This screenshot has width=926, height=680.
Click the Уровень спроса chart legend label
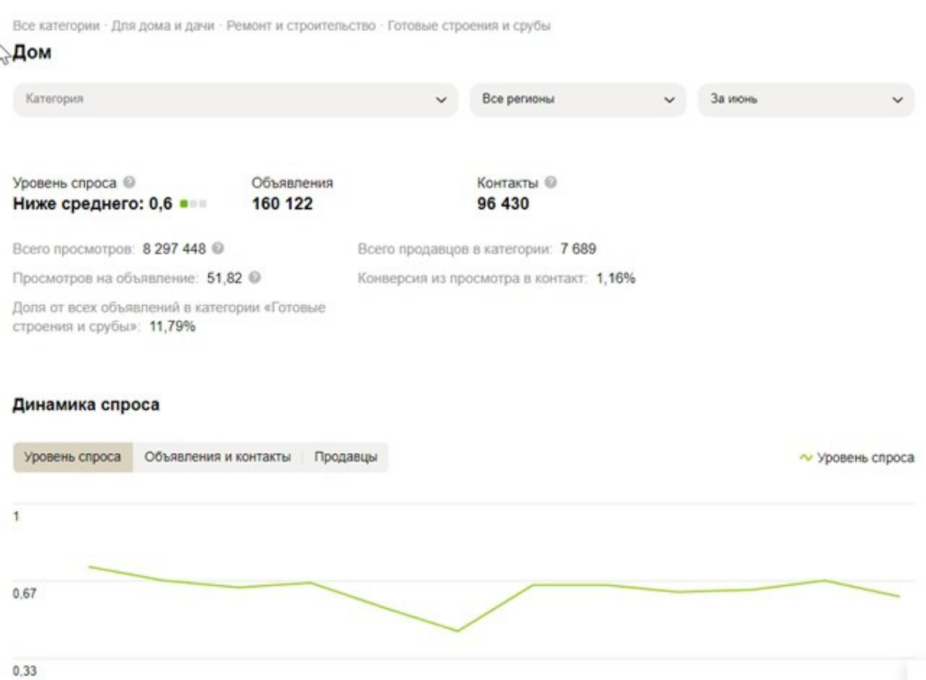(865, 458)
